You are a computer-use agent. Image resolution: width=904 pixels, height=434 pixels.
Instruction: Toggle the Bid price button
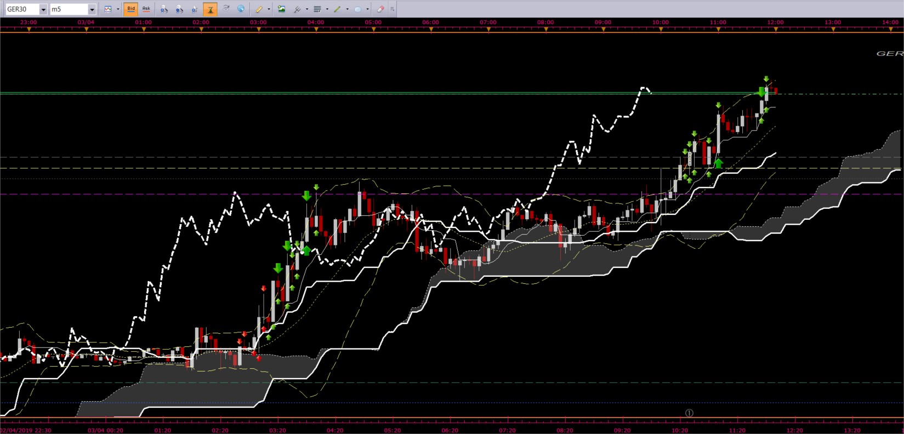(130, 9)
